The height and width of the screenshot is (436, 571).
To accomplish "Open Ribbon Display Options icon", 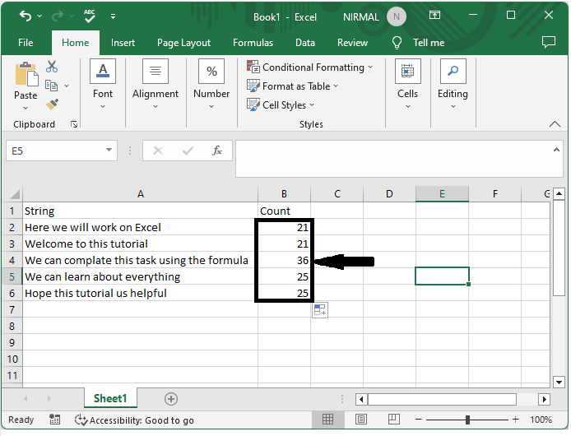I will pyautogui.click(x=434, y=16).
